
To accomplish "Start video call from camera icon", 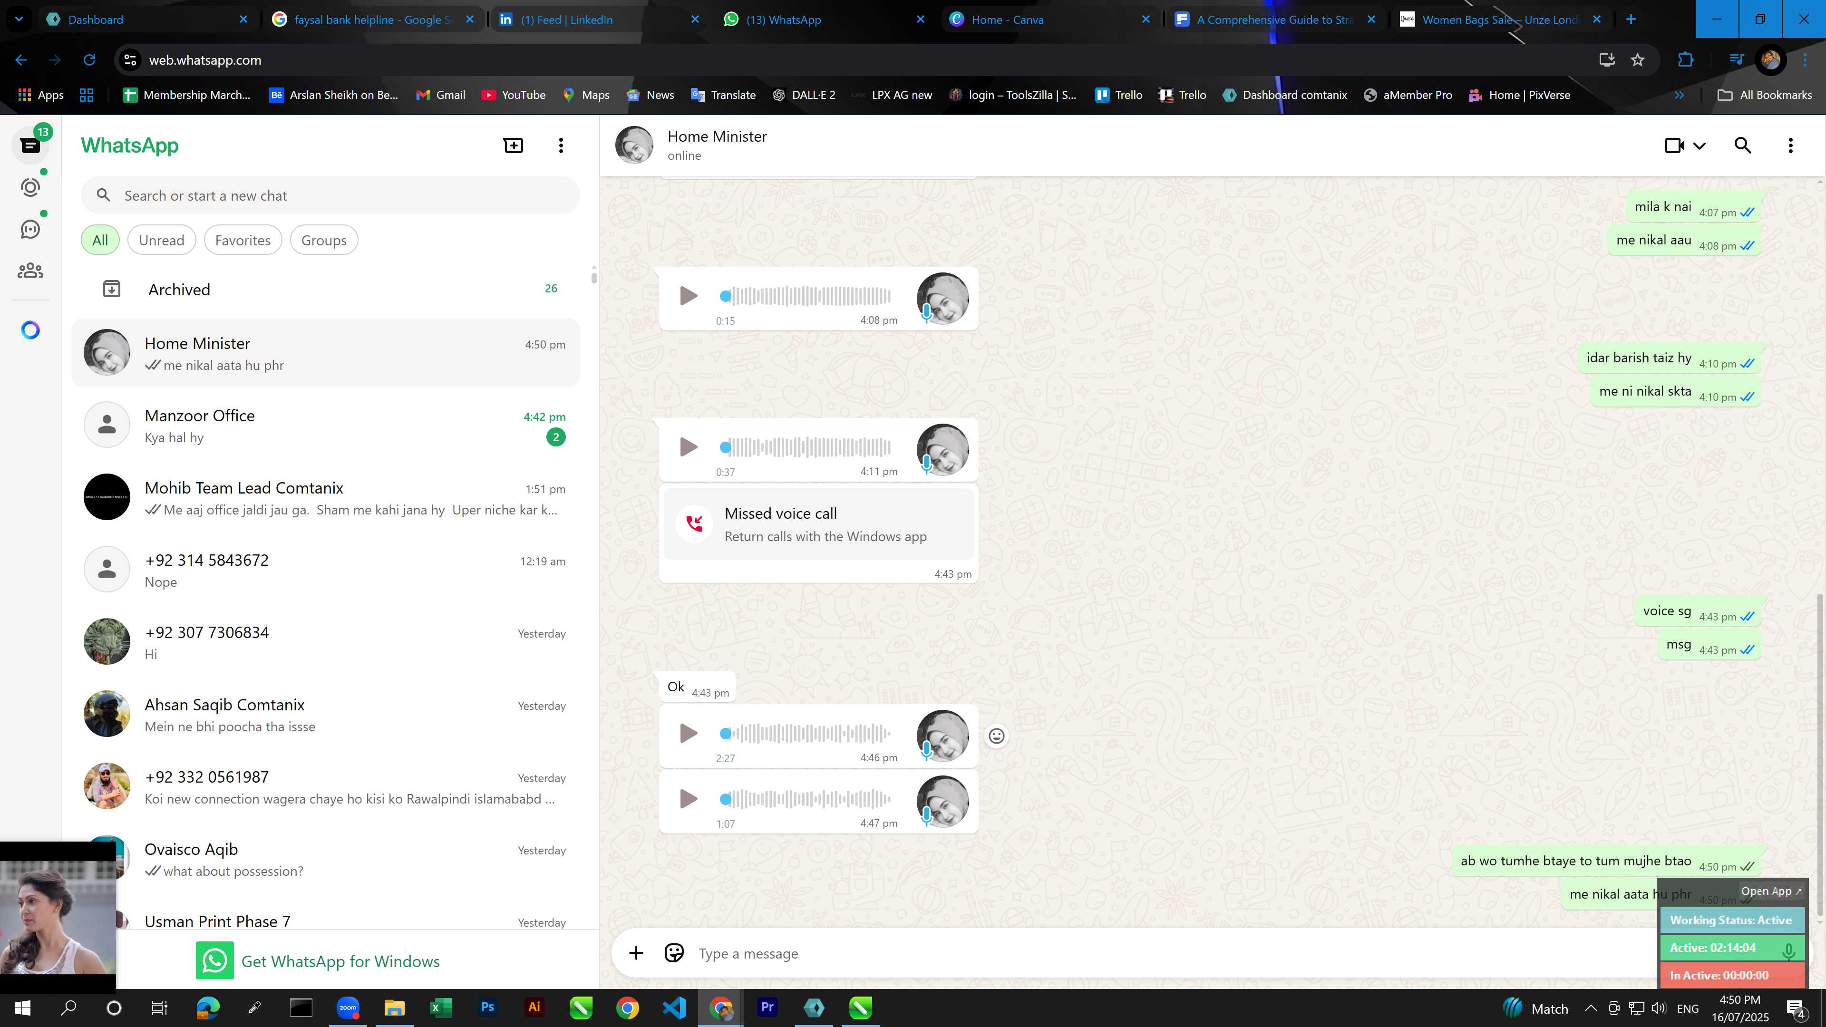I will coord(1674,145).
